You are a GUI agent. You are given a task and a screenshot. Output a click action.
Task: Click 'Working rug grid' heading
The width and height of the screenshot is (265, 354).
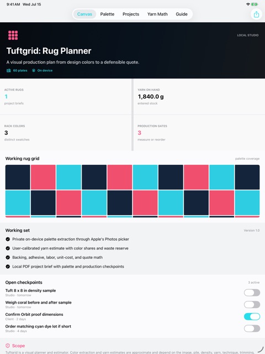coord(22,159)
